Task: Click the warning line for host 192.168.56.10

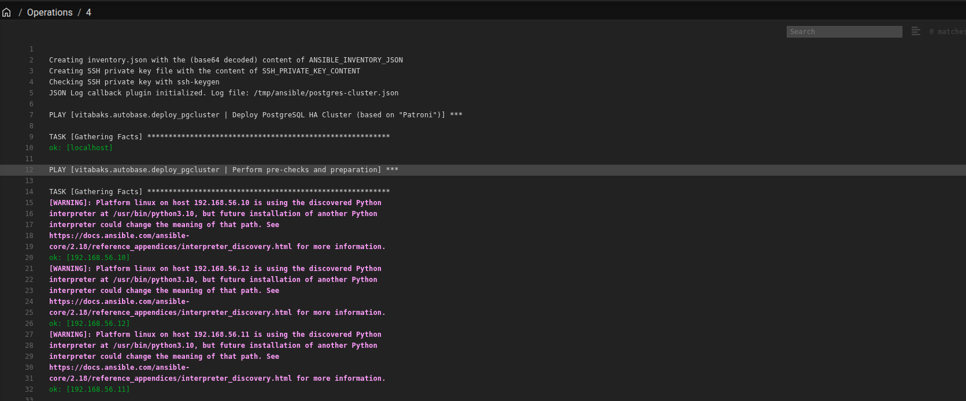Action: tap(215, 203)
